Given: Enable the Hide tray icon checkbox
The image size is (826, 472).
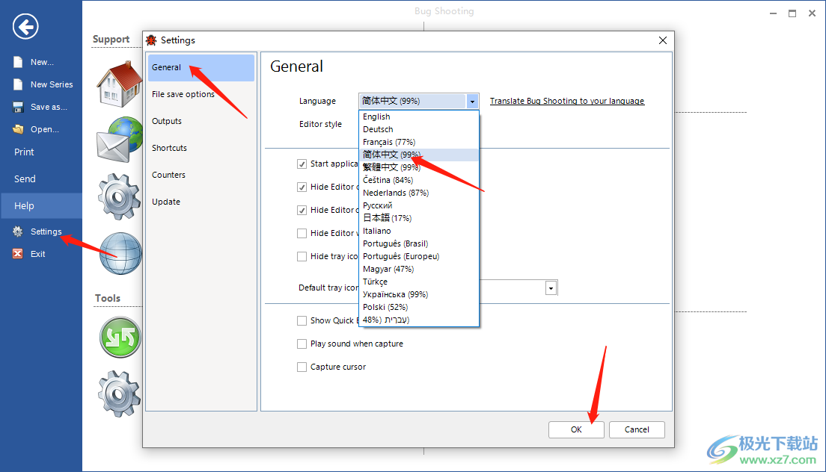Looking at the screenshot, I should (302, 256).
